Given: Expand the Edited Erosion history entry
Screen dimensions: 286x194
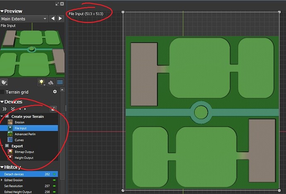Looking at the screenshot, I should [x=2, y=180].
